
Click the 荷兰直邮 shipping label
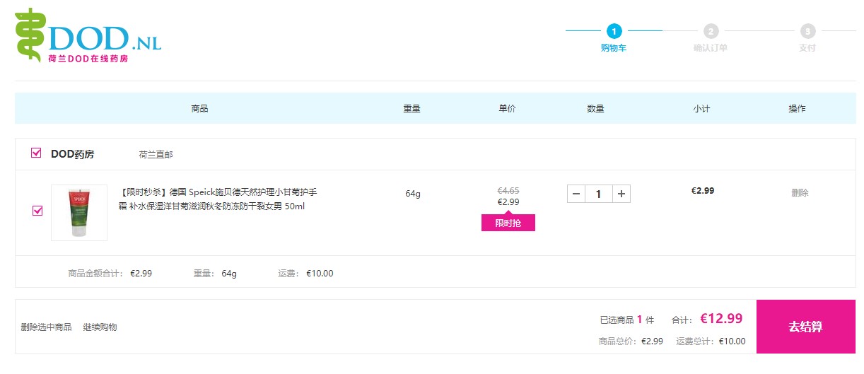(x=156, y=154)
